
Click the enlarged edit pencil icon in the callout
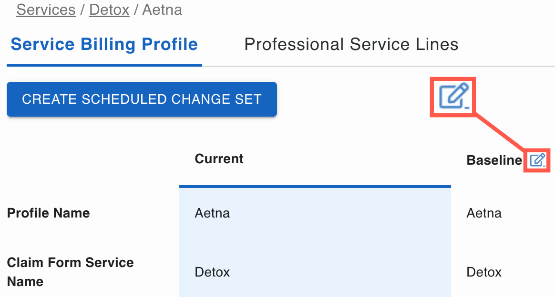(x=454, y=97)
